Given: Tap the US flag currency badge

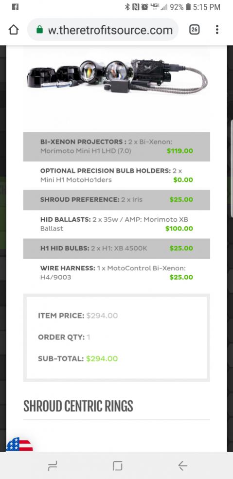Looking at the screenshot, I should tap(19, 444).
